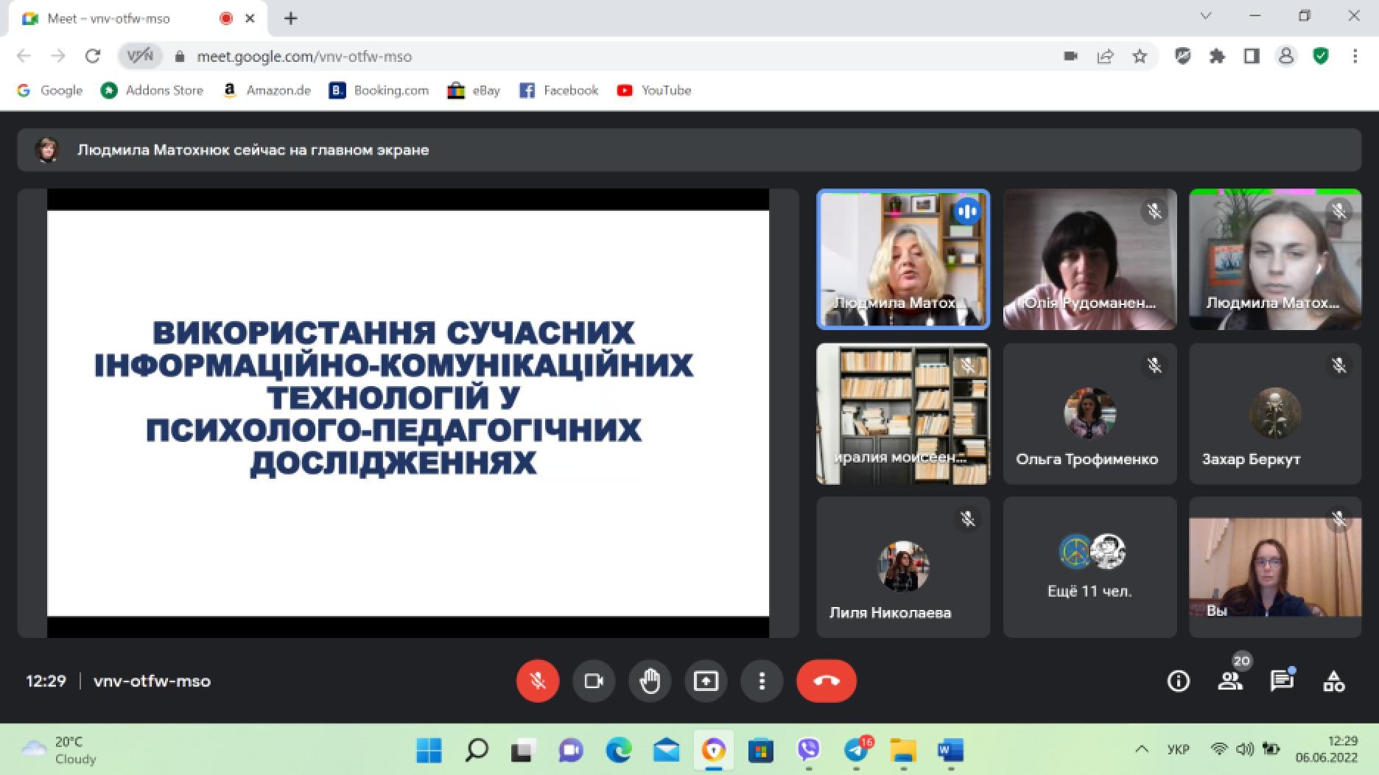Click the Ещё 11 чел. participants tile
The height and width of the screenshot is (775, 1379).
tap(1089, 567)
